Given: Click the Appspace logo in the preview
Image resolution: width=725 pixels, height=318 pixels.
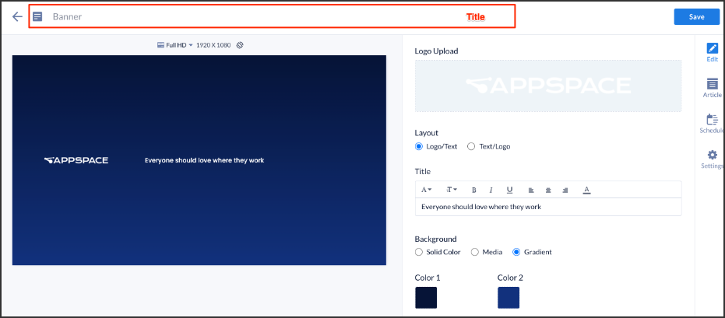Looking at the screenshot, I should point(76,160).
